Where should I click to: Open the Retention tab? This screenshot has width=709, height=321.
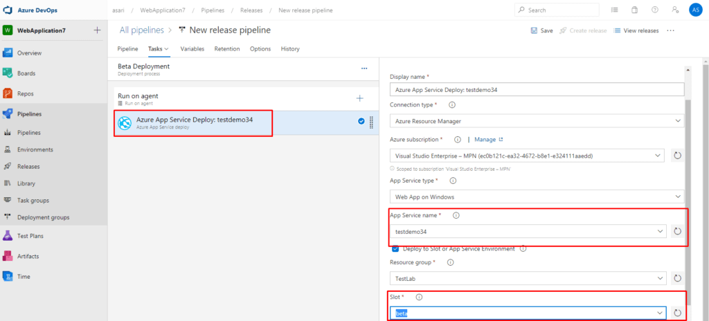227,49
